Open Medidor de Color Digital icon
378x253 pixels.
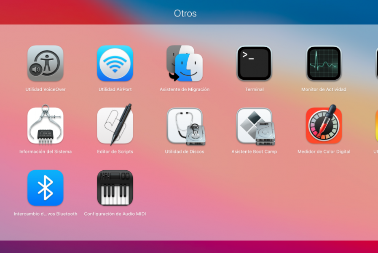click(324, 125)
